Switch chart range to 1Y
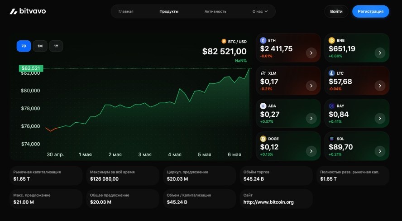 coord(56,46)
